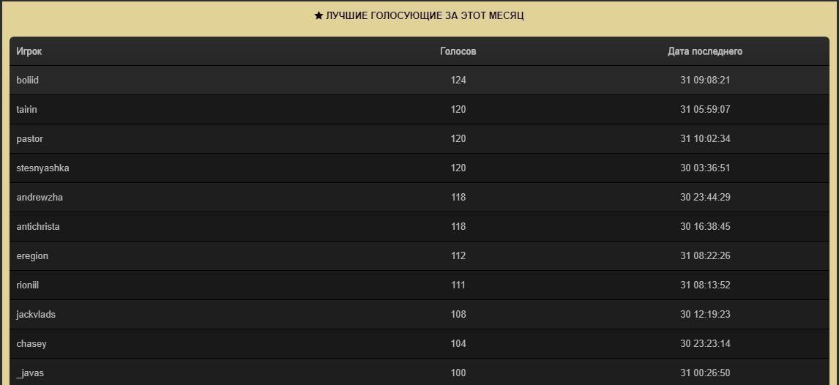
Task: Click the stesnyashka player name
Action: [43, 168]
